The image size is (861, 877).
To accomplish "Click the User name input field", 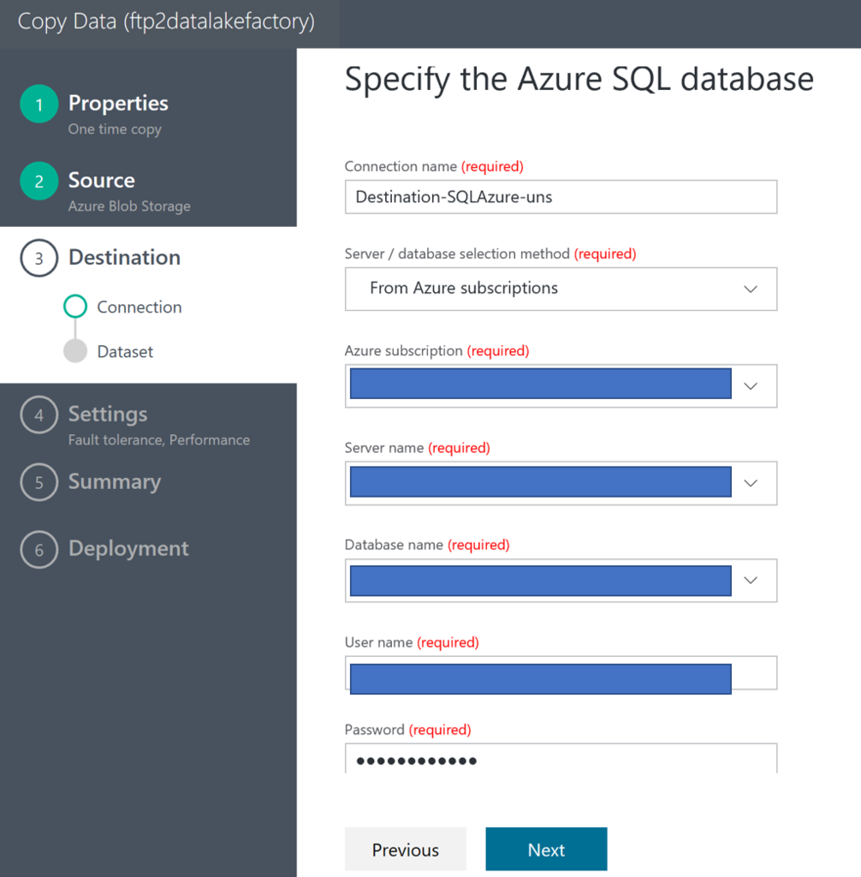I will pos(561,673).
